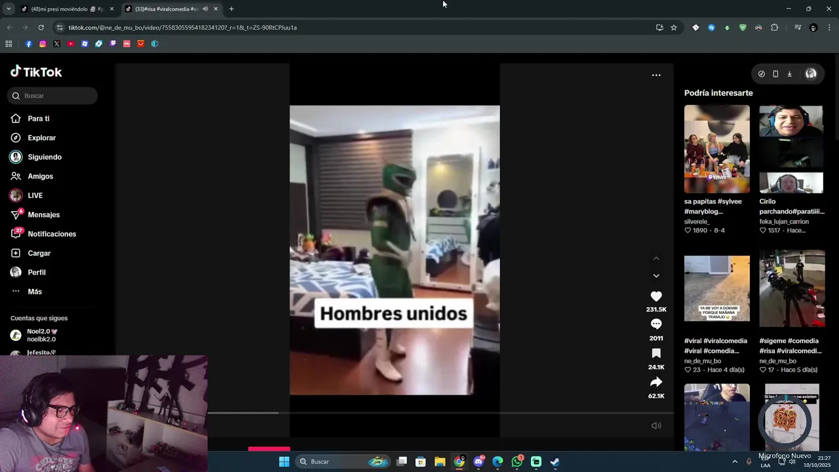Open WhatsApp from the taskbar
Screen dimensions: 839x472
pyautogui.click(x=517, y=462)
